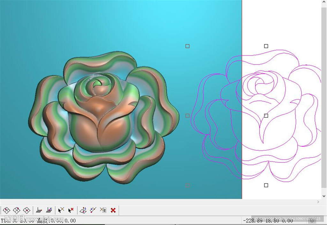Click the vertical scrollbar down arrow
The image size is (327, 225).
[x=324, y=196]
